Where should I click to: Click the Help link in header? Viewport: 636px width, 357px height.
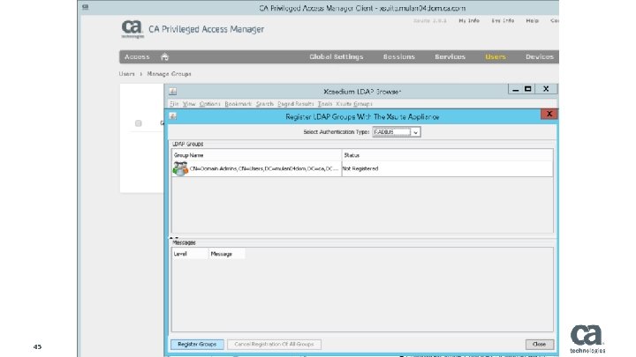coord(533,20)
